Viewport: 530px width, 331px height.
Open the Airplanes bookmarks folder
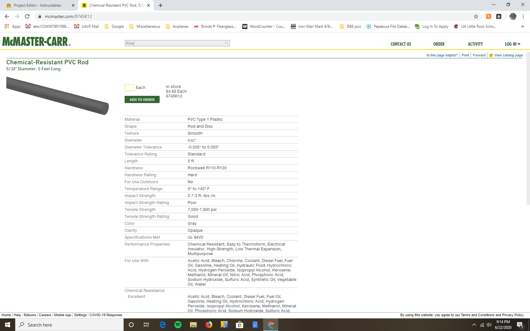pos(177,26)
